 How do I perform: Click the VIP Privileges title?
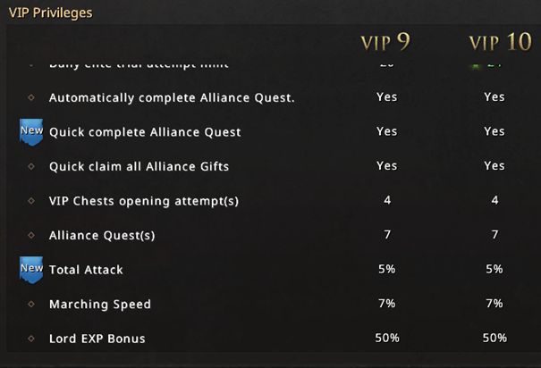50,13
